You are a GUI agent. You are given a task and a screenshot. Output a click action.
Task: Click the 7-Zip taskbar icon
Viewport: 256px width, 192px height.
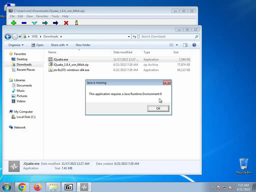pyautogui.click(x=69, y=187)
